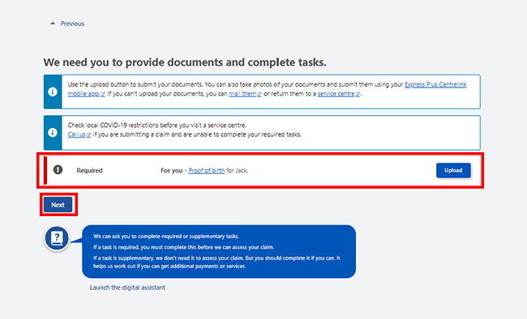527x319 pixels.
Task: Follow the 'Call us' link
Action: [77, 134]
